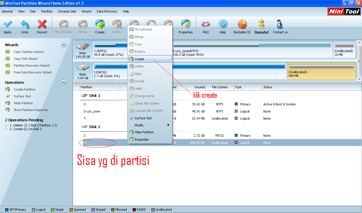Select pending operation Delete I: Partition 1
This screenshot has width=362, height=213.
pos(33,125)
